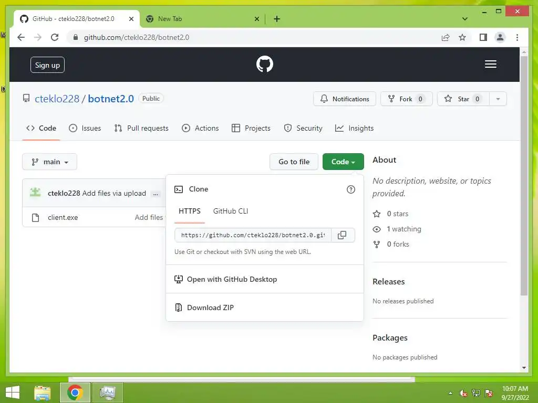
Task: Open Chrome three-dot menu
Action: point(517,37)
